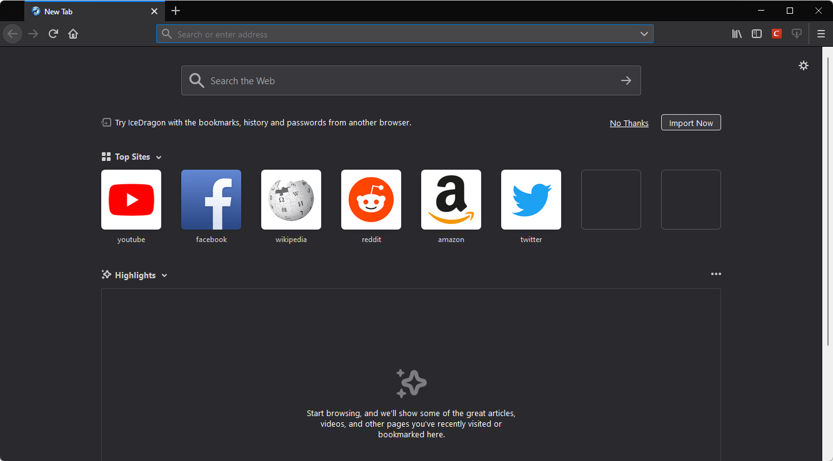Click the forward navigation arrow
This screenshot has height=461, width=833.
(33, 34)
